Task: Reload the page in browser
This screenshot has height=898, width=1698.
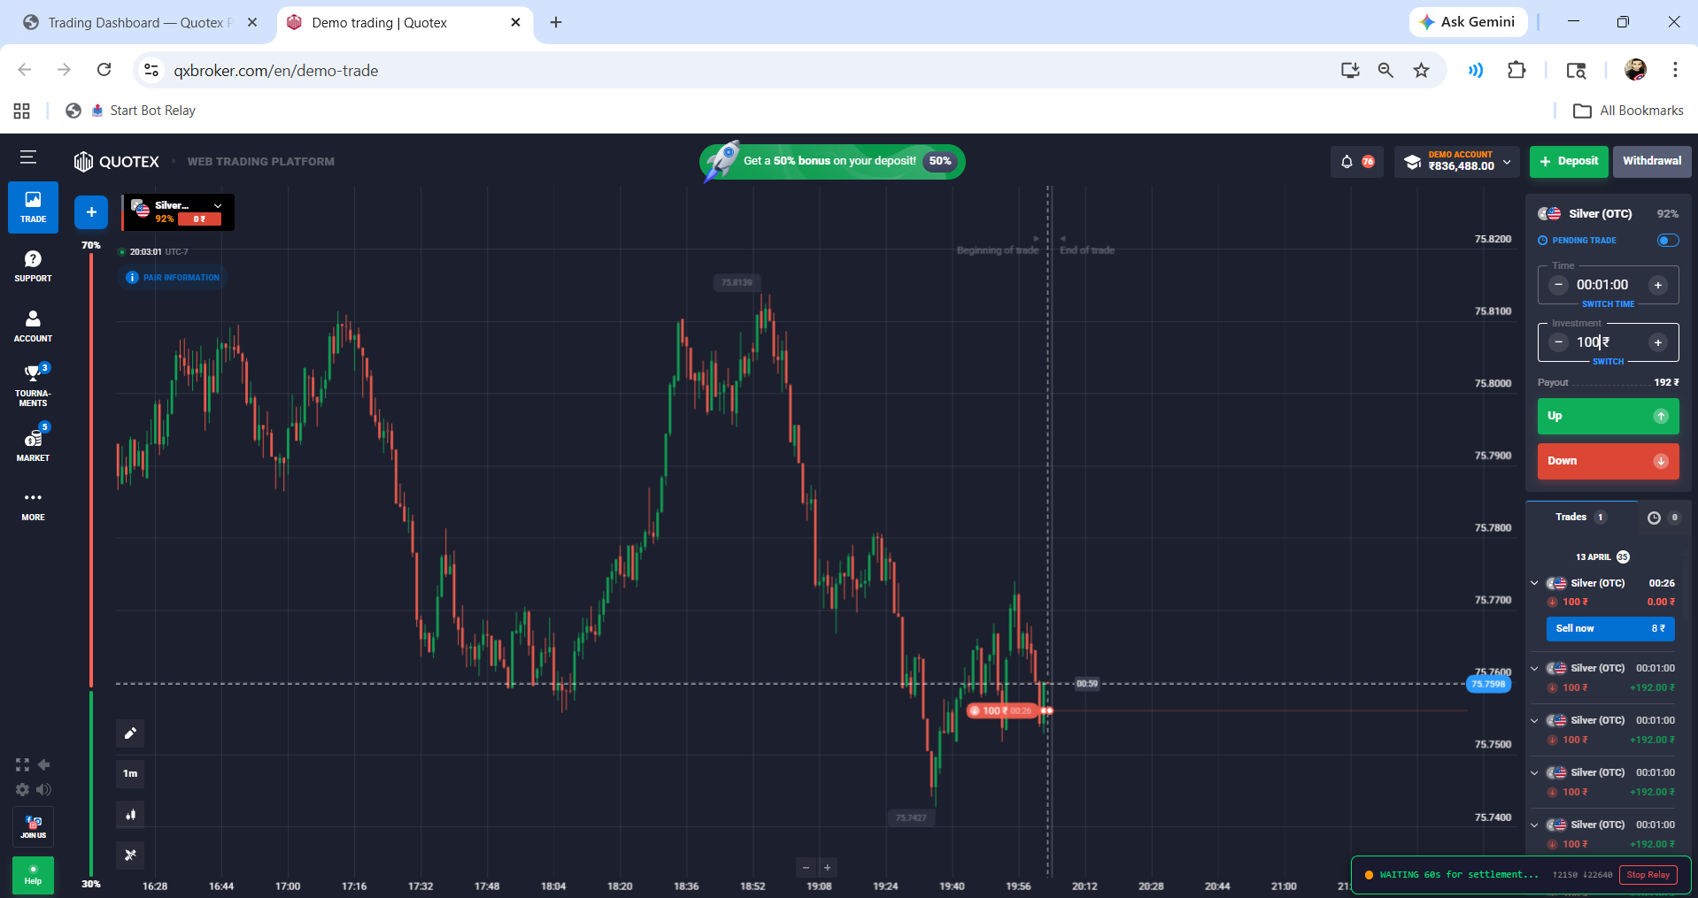Action: pos(104,70)
